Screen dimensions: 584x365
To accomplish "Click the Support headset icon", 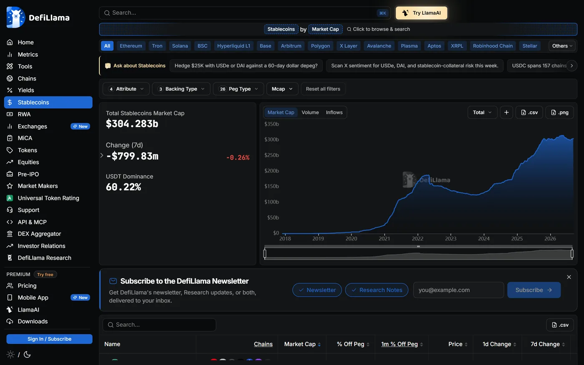I will pos(10,210).
